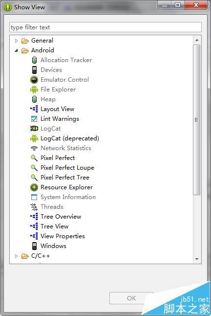Select the Tree View label

coord(55,226)
